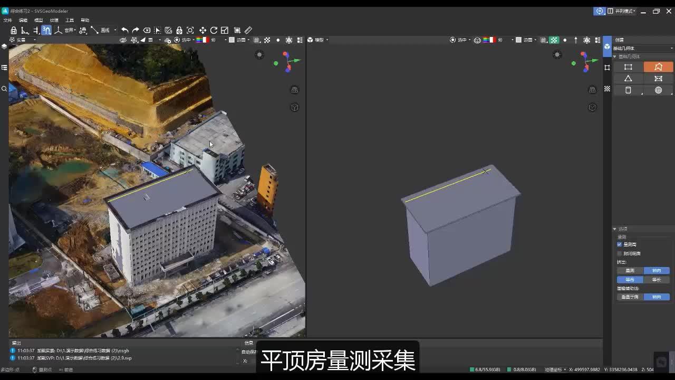This screenshot has width=675, height=380.
Task: Click the 等长 button in the options panel
Action: 658,280
